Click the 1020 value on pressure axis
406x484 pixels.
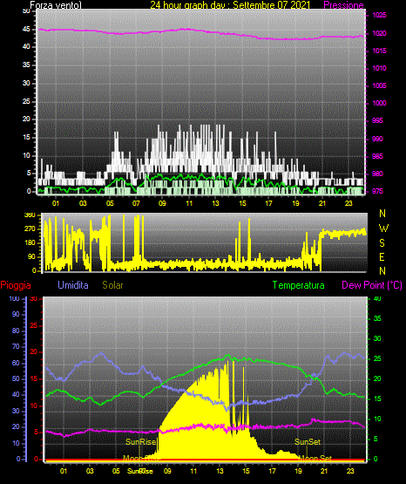(x=379, y=33)
